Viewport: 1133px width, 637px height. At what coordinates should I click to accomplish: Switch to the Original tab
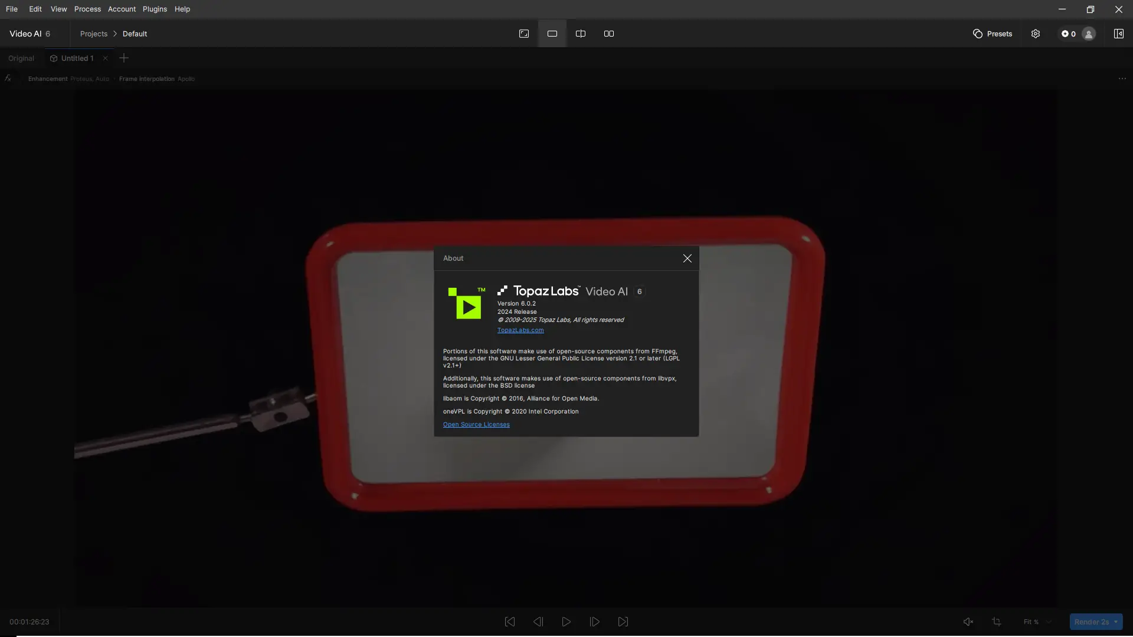coord(21,58)
